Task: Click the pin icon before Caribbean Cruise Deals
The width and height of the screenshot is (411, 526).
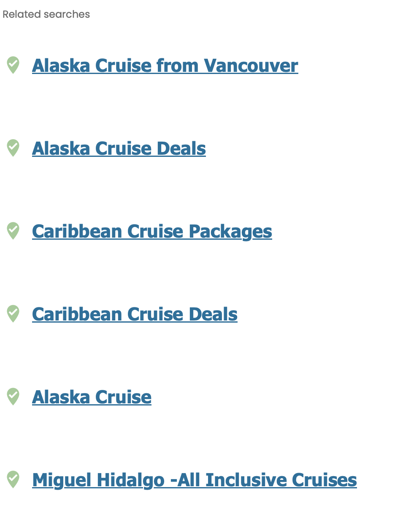Action: [x=13, y=314]
